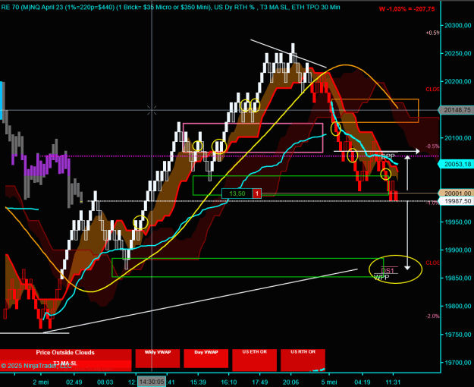Click the PPP pivot label
This screenshot has height=387, width=474.
(388, 156)
